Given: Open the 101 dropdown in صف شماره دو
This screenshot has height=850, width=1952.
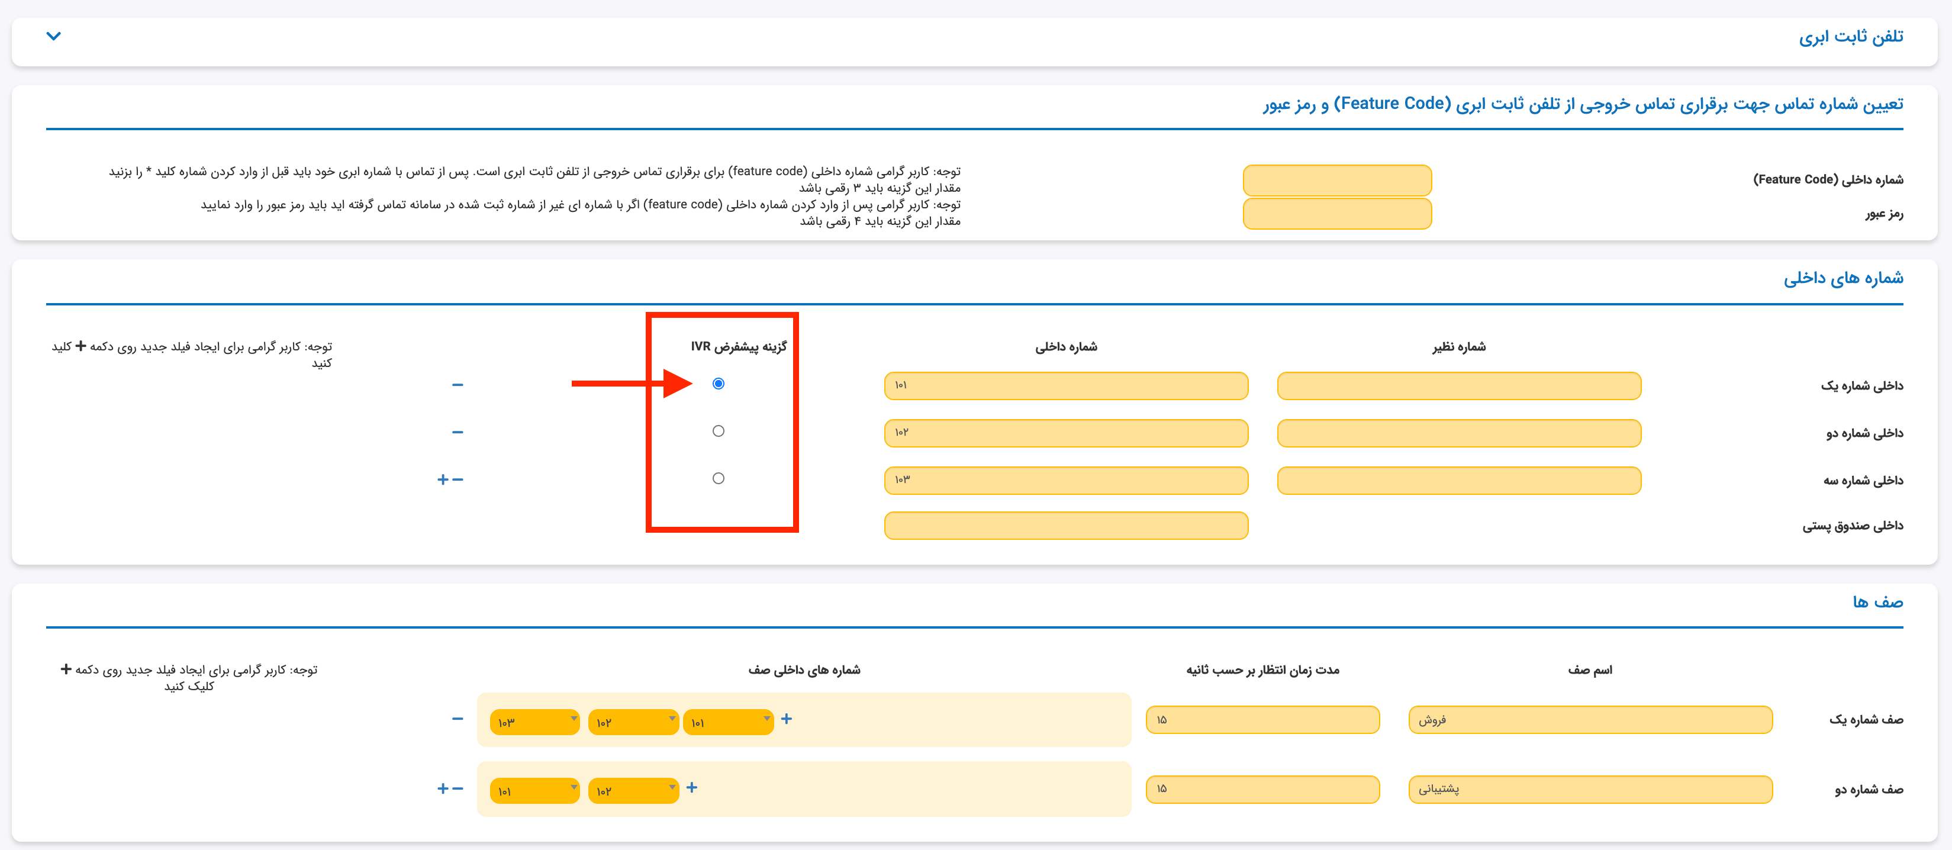Looking at the screenshot, I should (535, 791).
